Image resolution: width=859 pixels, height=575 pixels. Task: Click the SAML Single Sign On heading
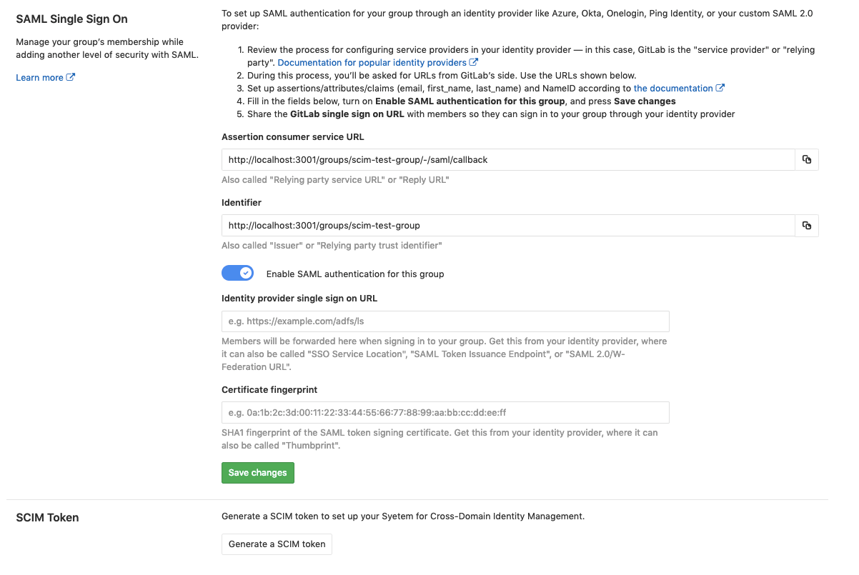pyautogui.click(x=71, y=19)
